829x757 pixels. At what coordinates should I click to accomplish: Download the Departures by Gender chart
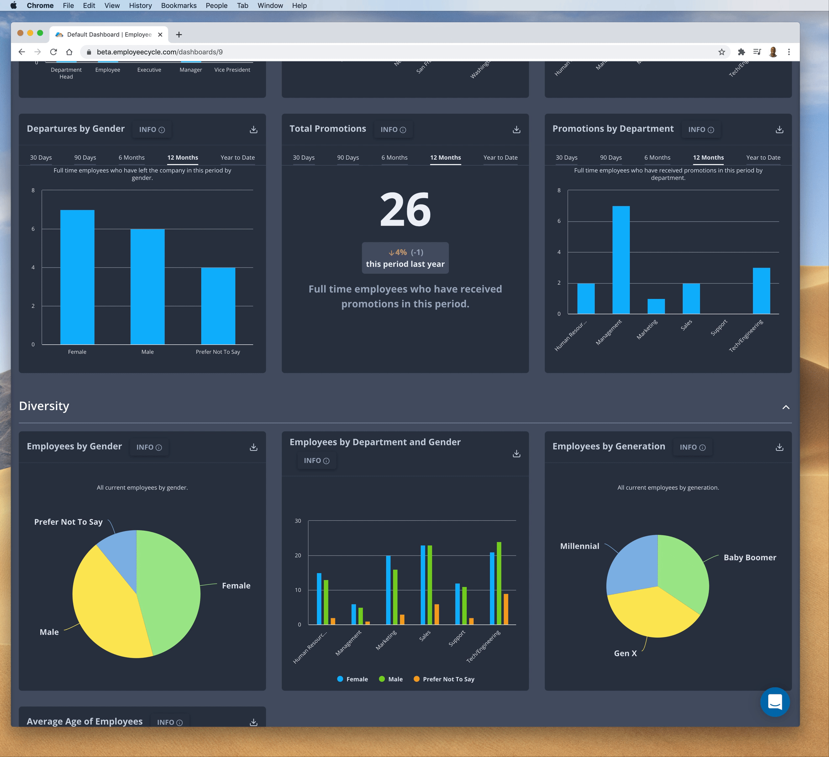click(253, 129)
